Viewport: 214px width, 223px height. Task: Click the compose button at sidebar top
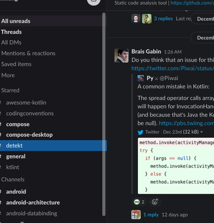tap(94, 1)
